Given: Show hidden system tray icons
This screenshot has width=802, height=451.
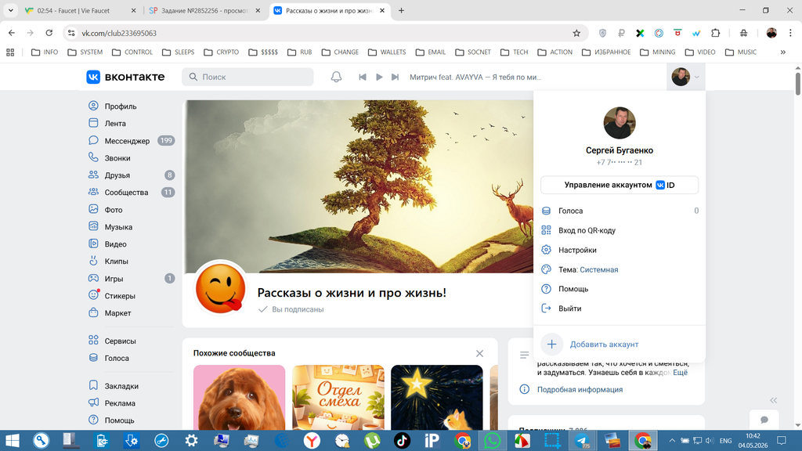Looking at the screenshot, I should click(x=672, y=440).
